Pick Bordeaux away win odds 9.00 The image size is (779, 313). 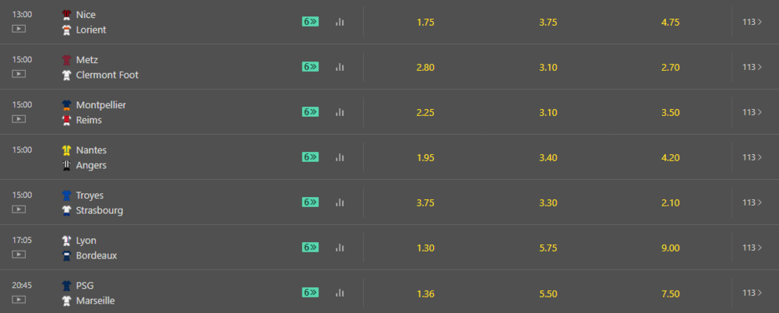point(670,248)
